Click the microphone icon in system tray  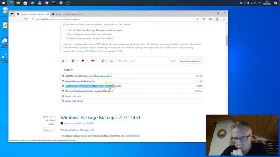coord(248,3)
